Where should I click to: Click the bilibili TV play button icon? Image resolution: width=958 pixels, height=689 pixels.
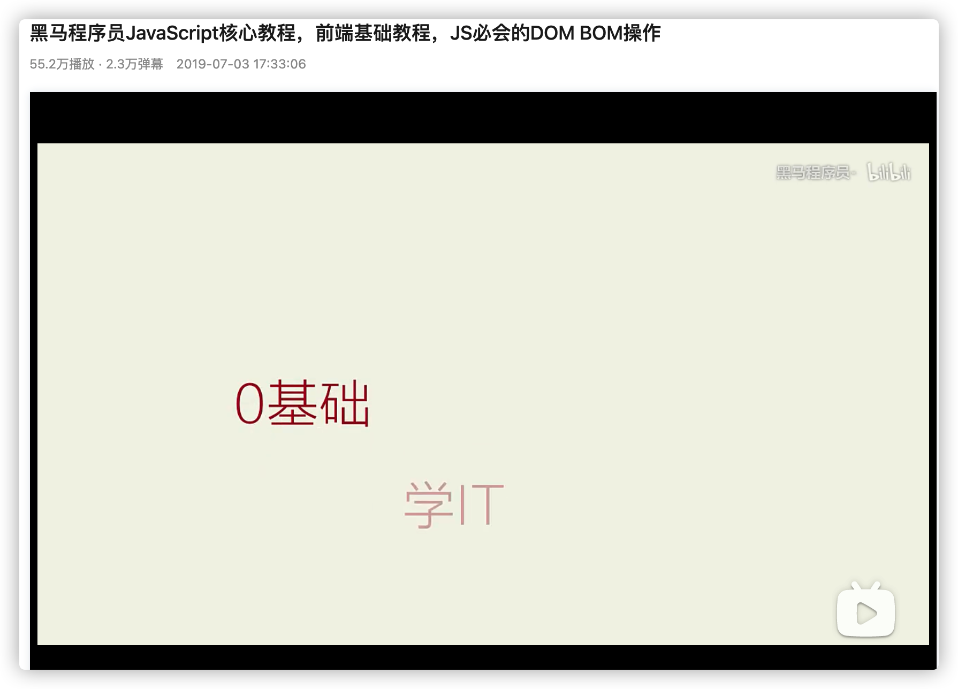click(865, 611)
